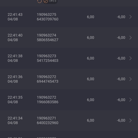Viewport: 138px width, 138px height.
Task: Click the 22:41:36 04/08 timestamp
Action: tap(15, 79)
